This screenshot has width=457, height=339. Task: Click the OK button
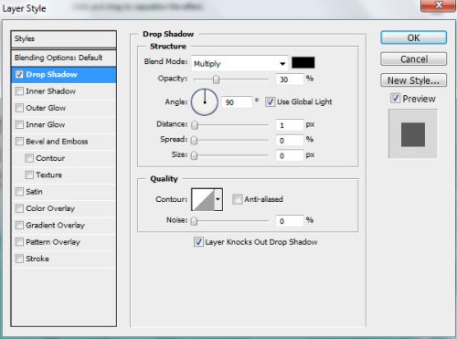(414, 37)
